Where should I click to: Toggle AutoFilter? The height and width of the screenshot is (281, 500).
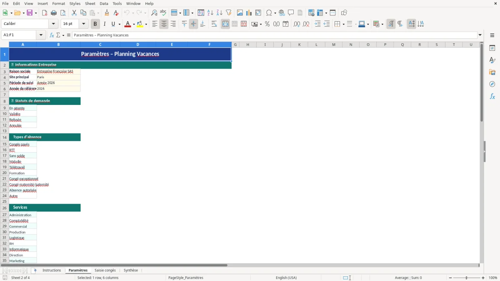pyautogui.click(x=229, y=13)
